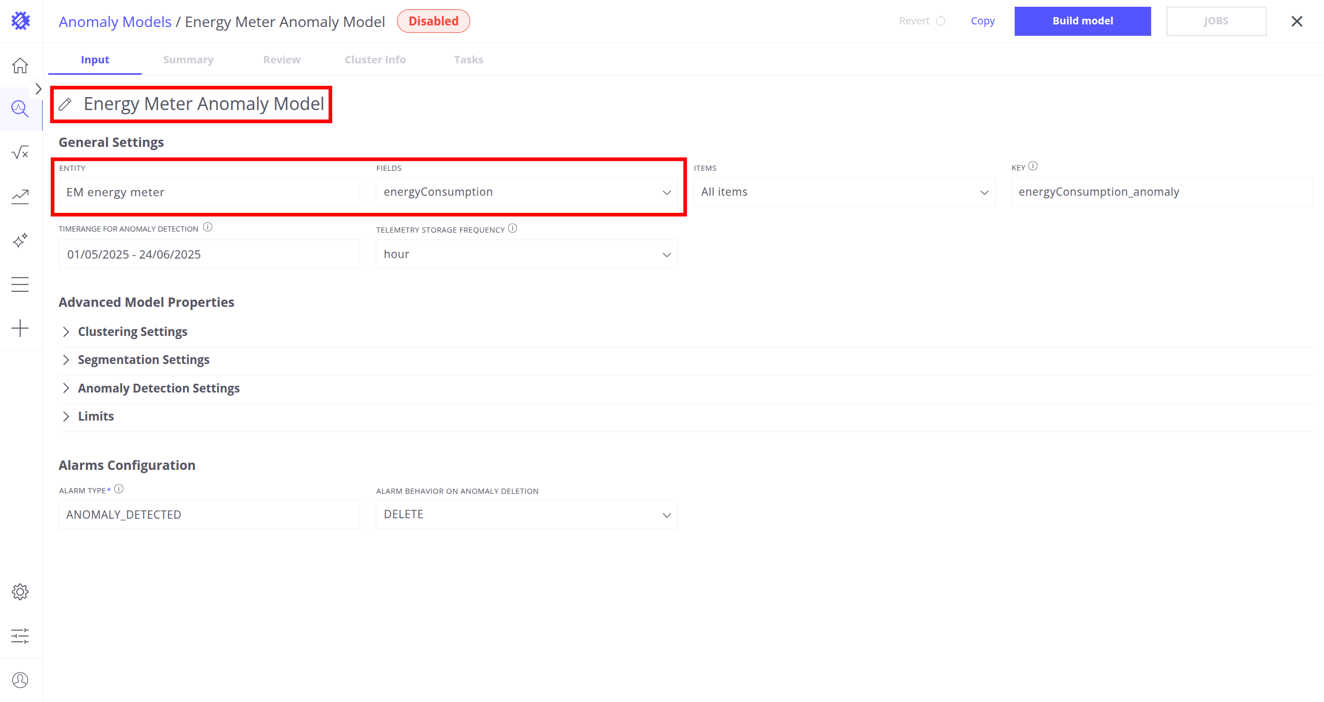Expand Clustering Settings section
The image size is (1324, 702).
[x=132, y=332]
